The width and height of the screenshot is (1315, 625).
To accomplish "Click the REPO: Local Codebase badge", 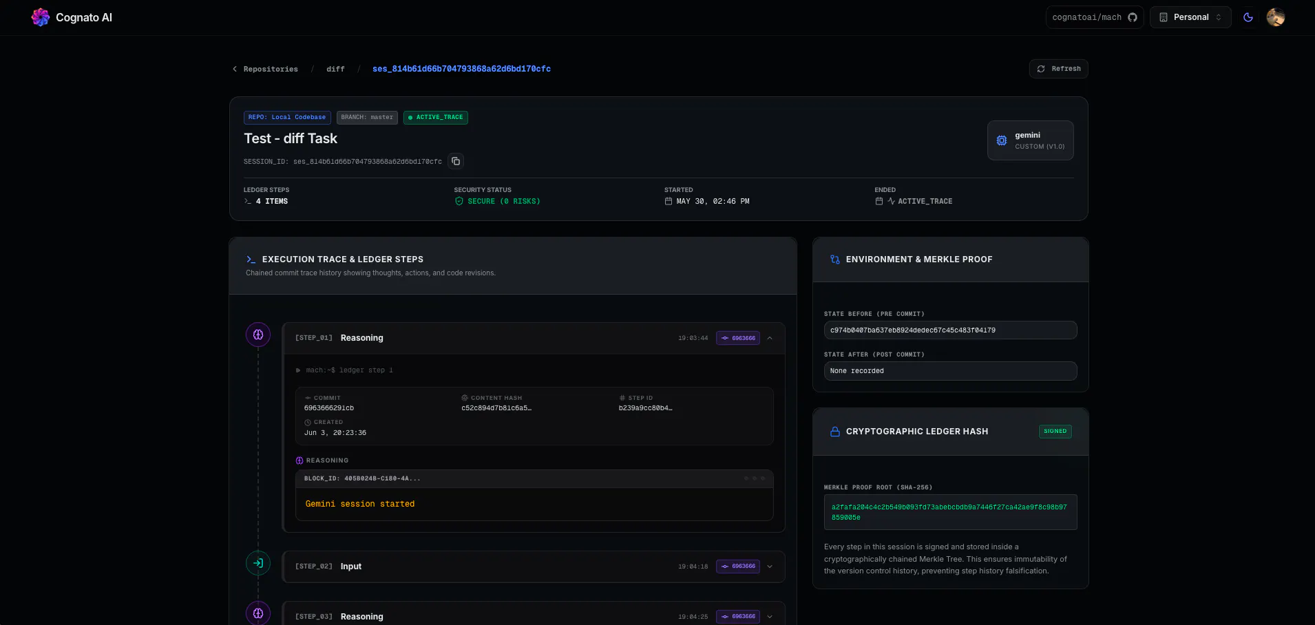I will (287, 118).
